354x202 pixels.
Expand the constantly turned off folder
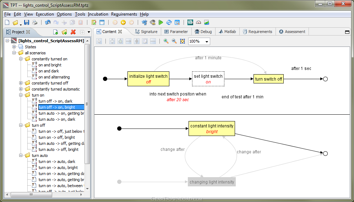point(21,83)
